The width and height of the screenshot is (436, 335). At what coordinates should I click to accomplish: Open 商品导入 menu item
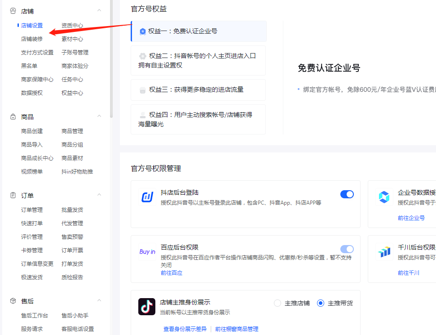pos(32,144)
